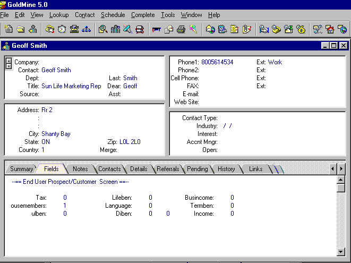Switch to the Details tab
This screenshot has width=351, height=263.
[x=139, y=169]
